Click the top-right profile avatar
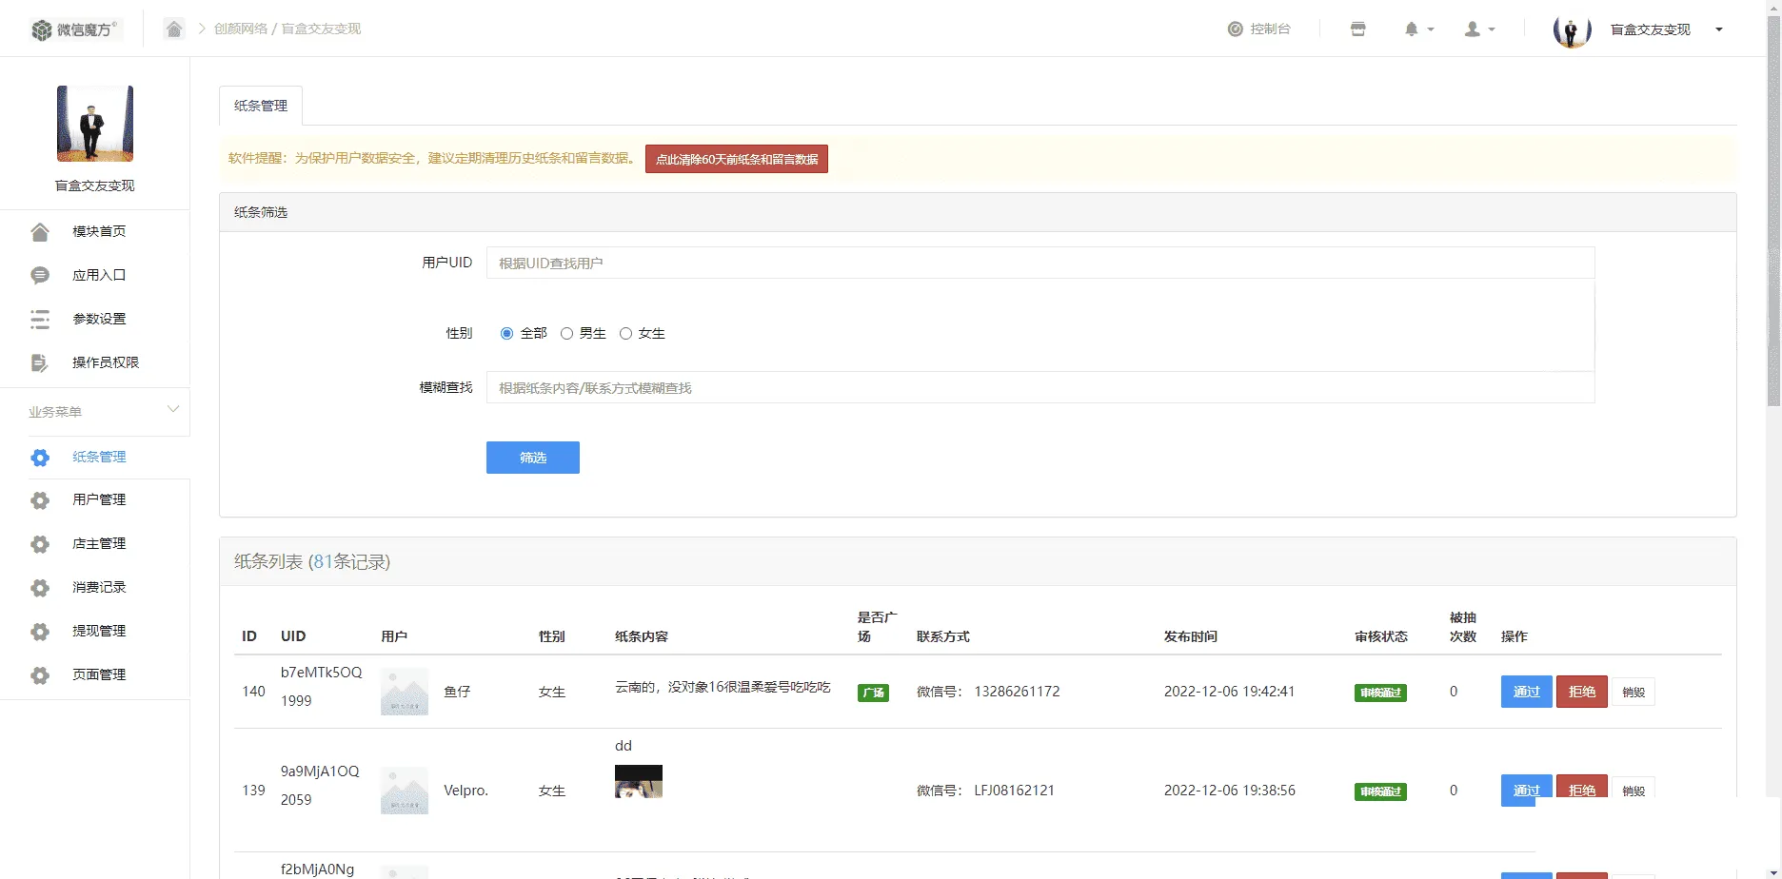This screenshot has width=1782, height=879. [x=1572, y=29]
